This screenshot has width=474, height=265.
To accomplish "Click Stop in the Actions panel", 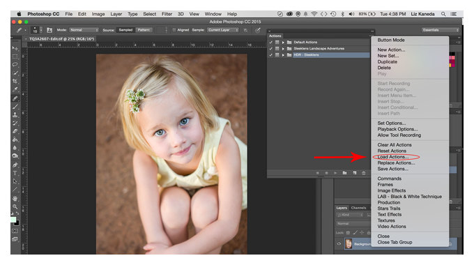I will click(317, 173).
